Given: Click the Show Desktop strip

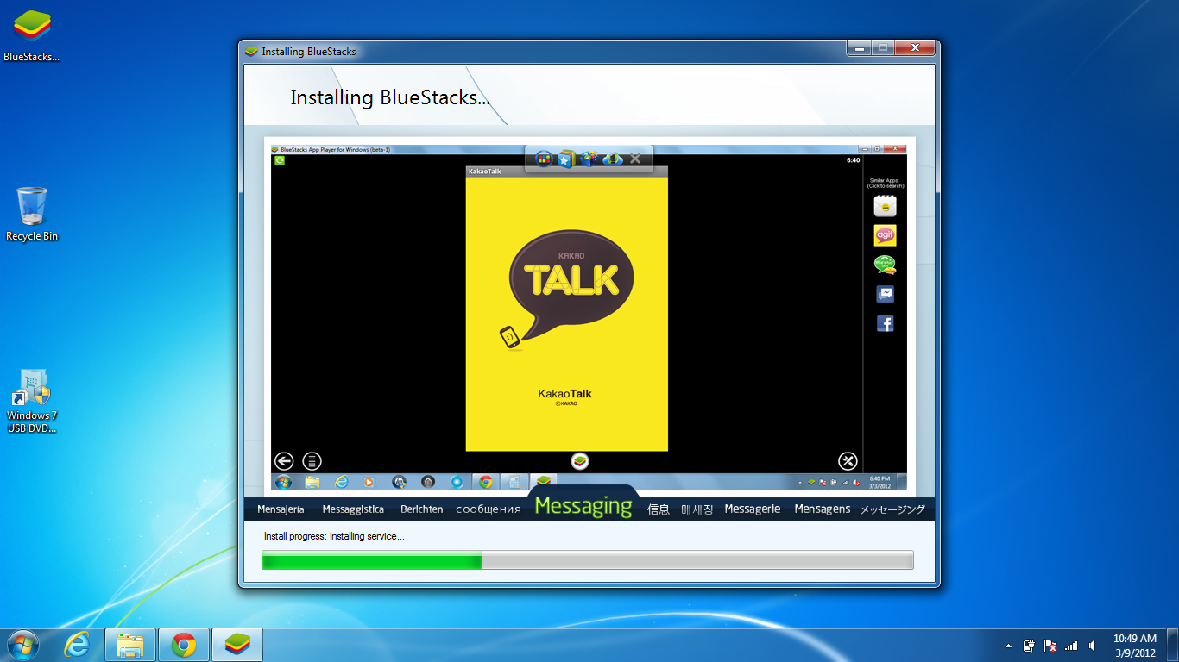Looking at the screenshot, I should click(1173, 645).
